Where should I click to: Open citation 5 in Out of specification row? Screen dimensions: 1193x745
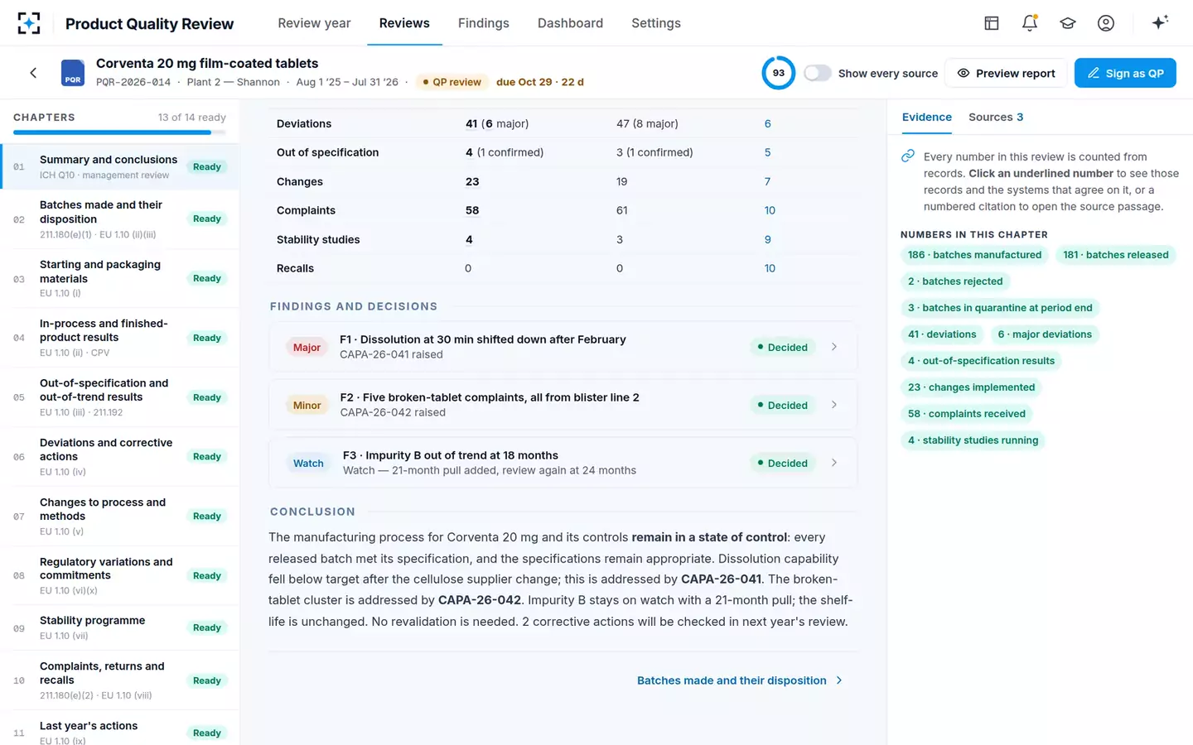[x=767, y=152]
